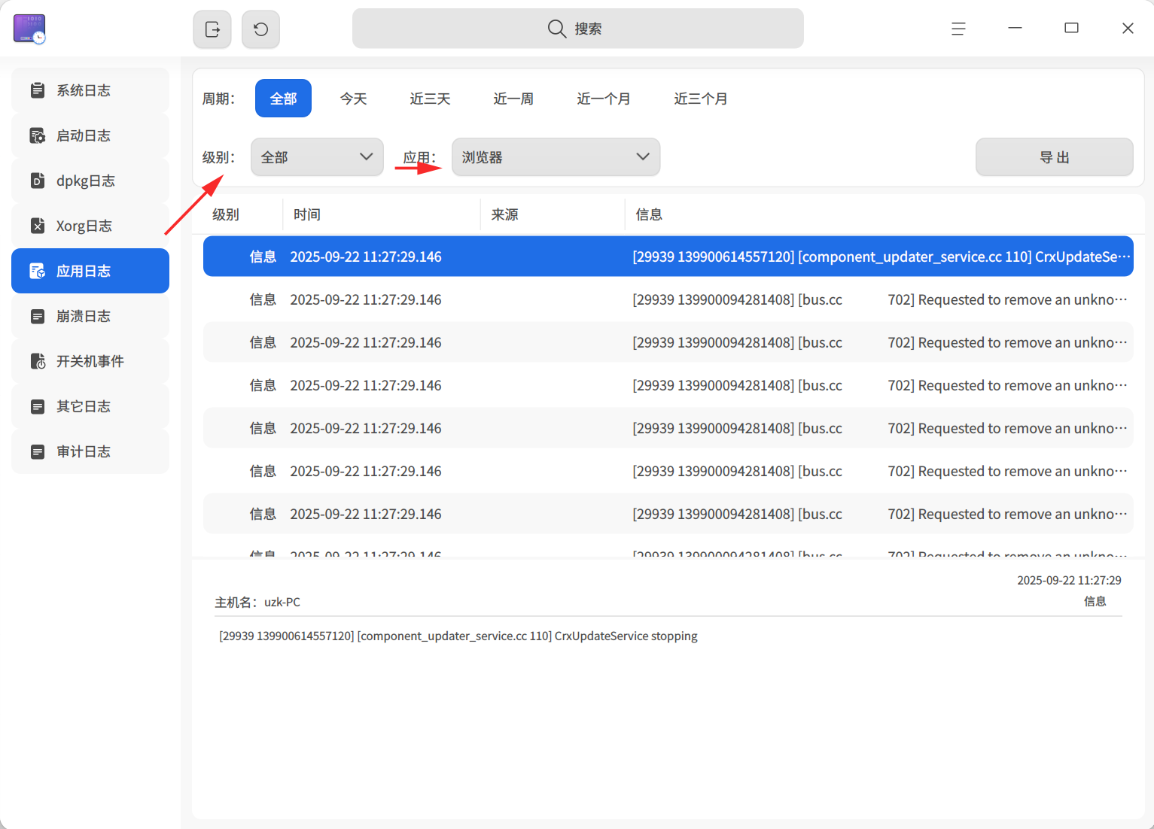Minimize the log viewer window

pos(1015,29)
